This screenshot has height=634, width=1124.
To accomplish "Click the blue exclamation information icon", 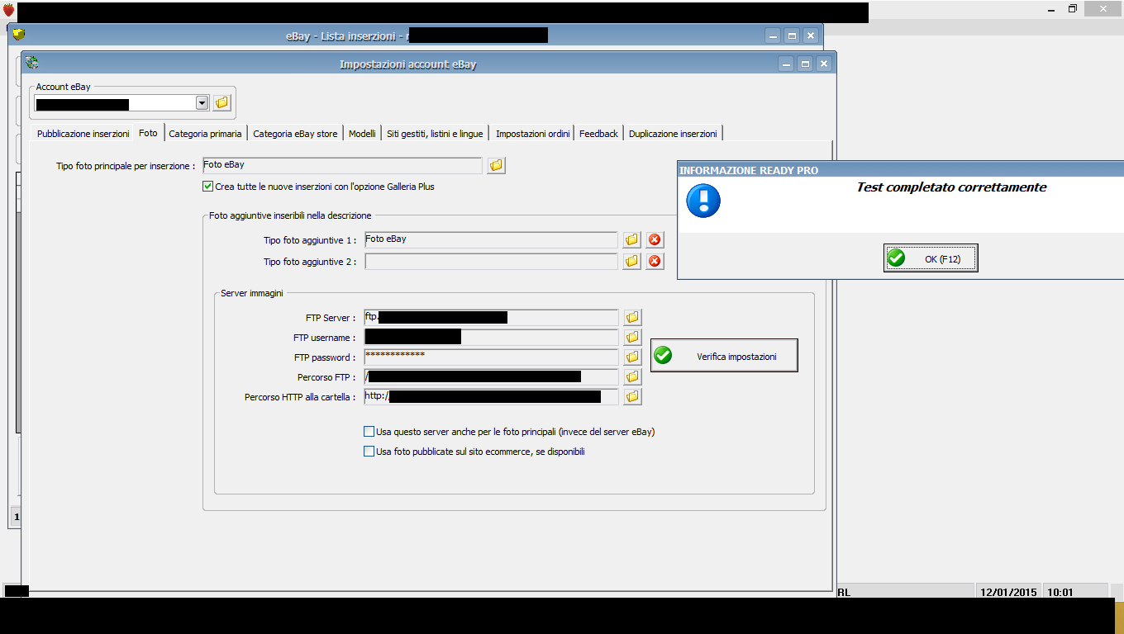I will pyautogui.click(x=703, y=201).
